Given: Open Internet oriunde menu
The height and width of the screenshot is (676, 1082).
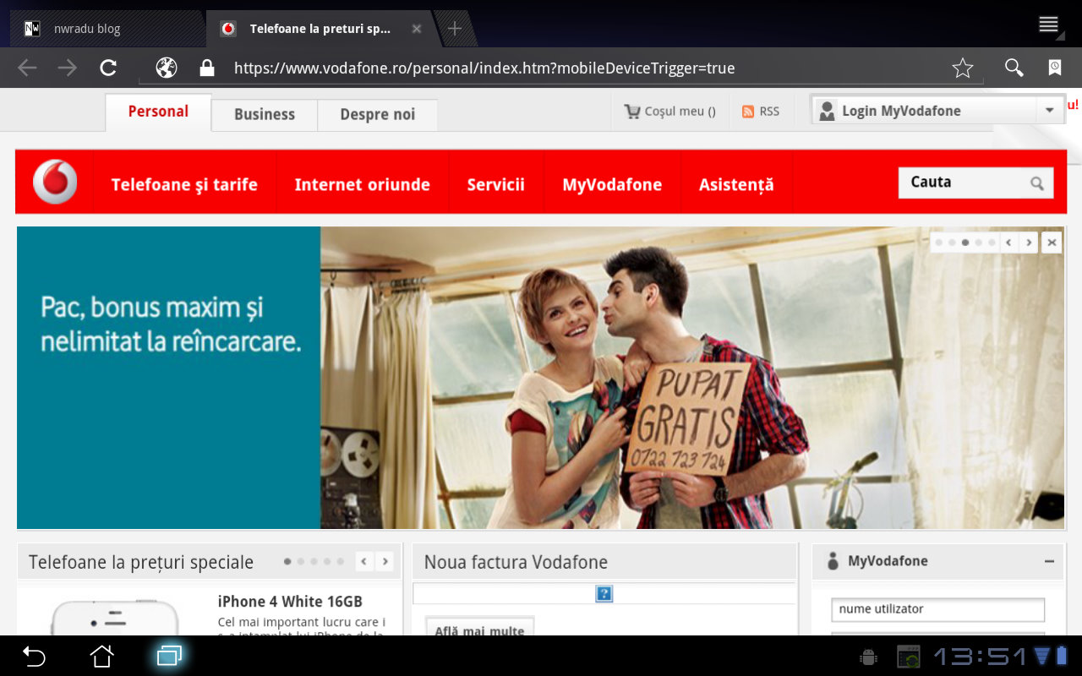Looking at the screenshot, I should pos(363,184).
